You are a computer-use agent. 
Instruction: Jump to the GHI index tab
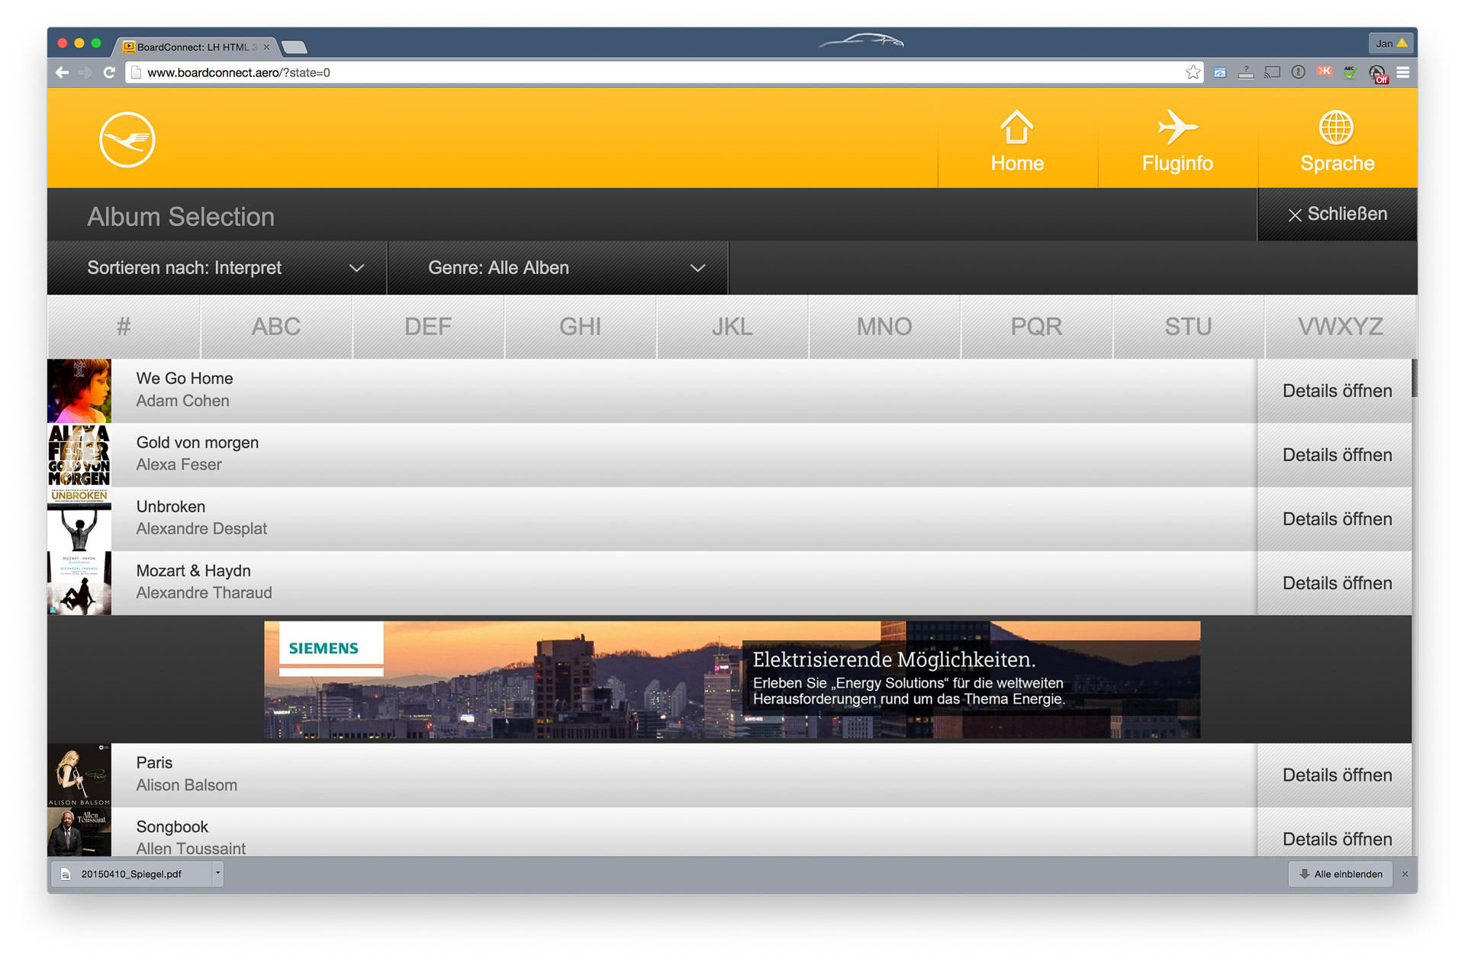click(580, 327)
